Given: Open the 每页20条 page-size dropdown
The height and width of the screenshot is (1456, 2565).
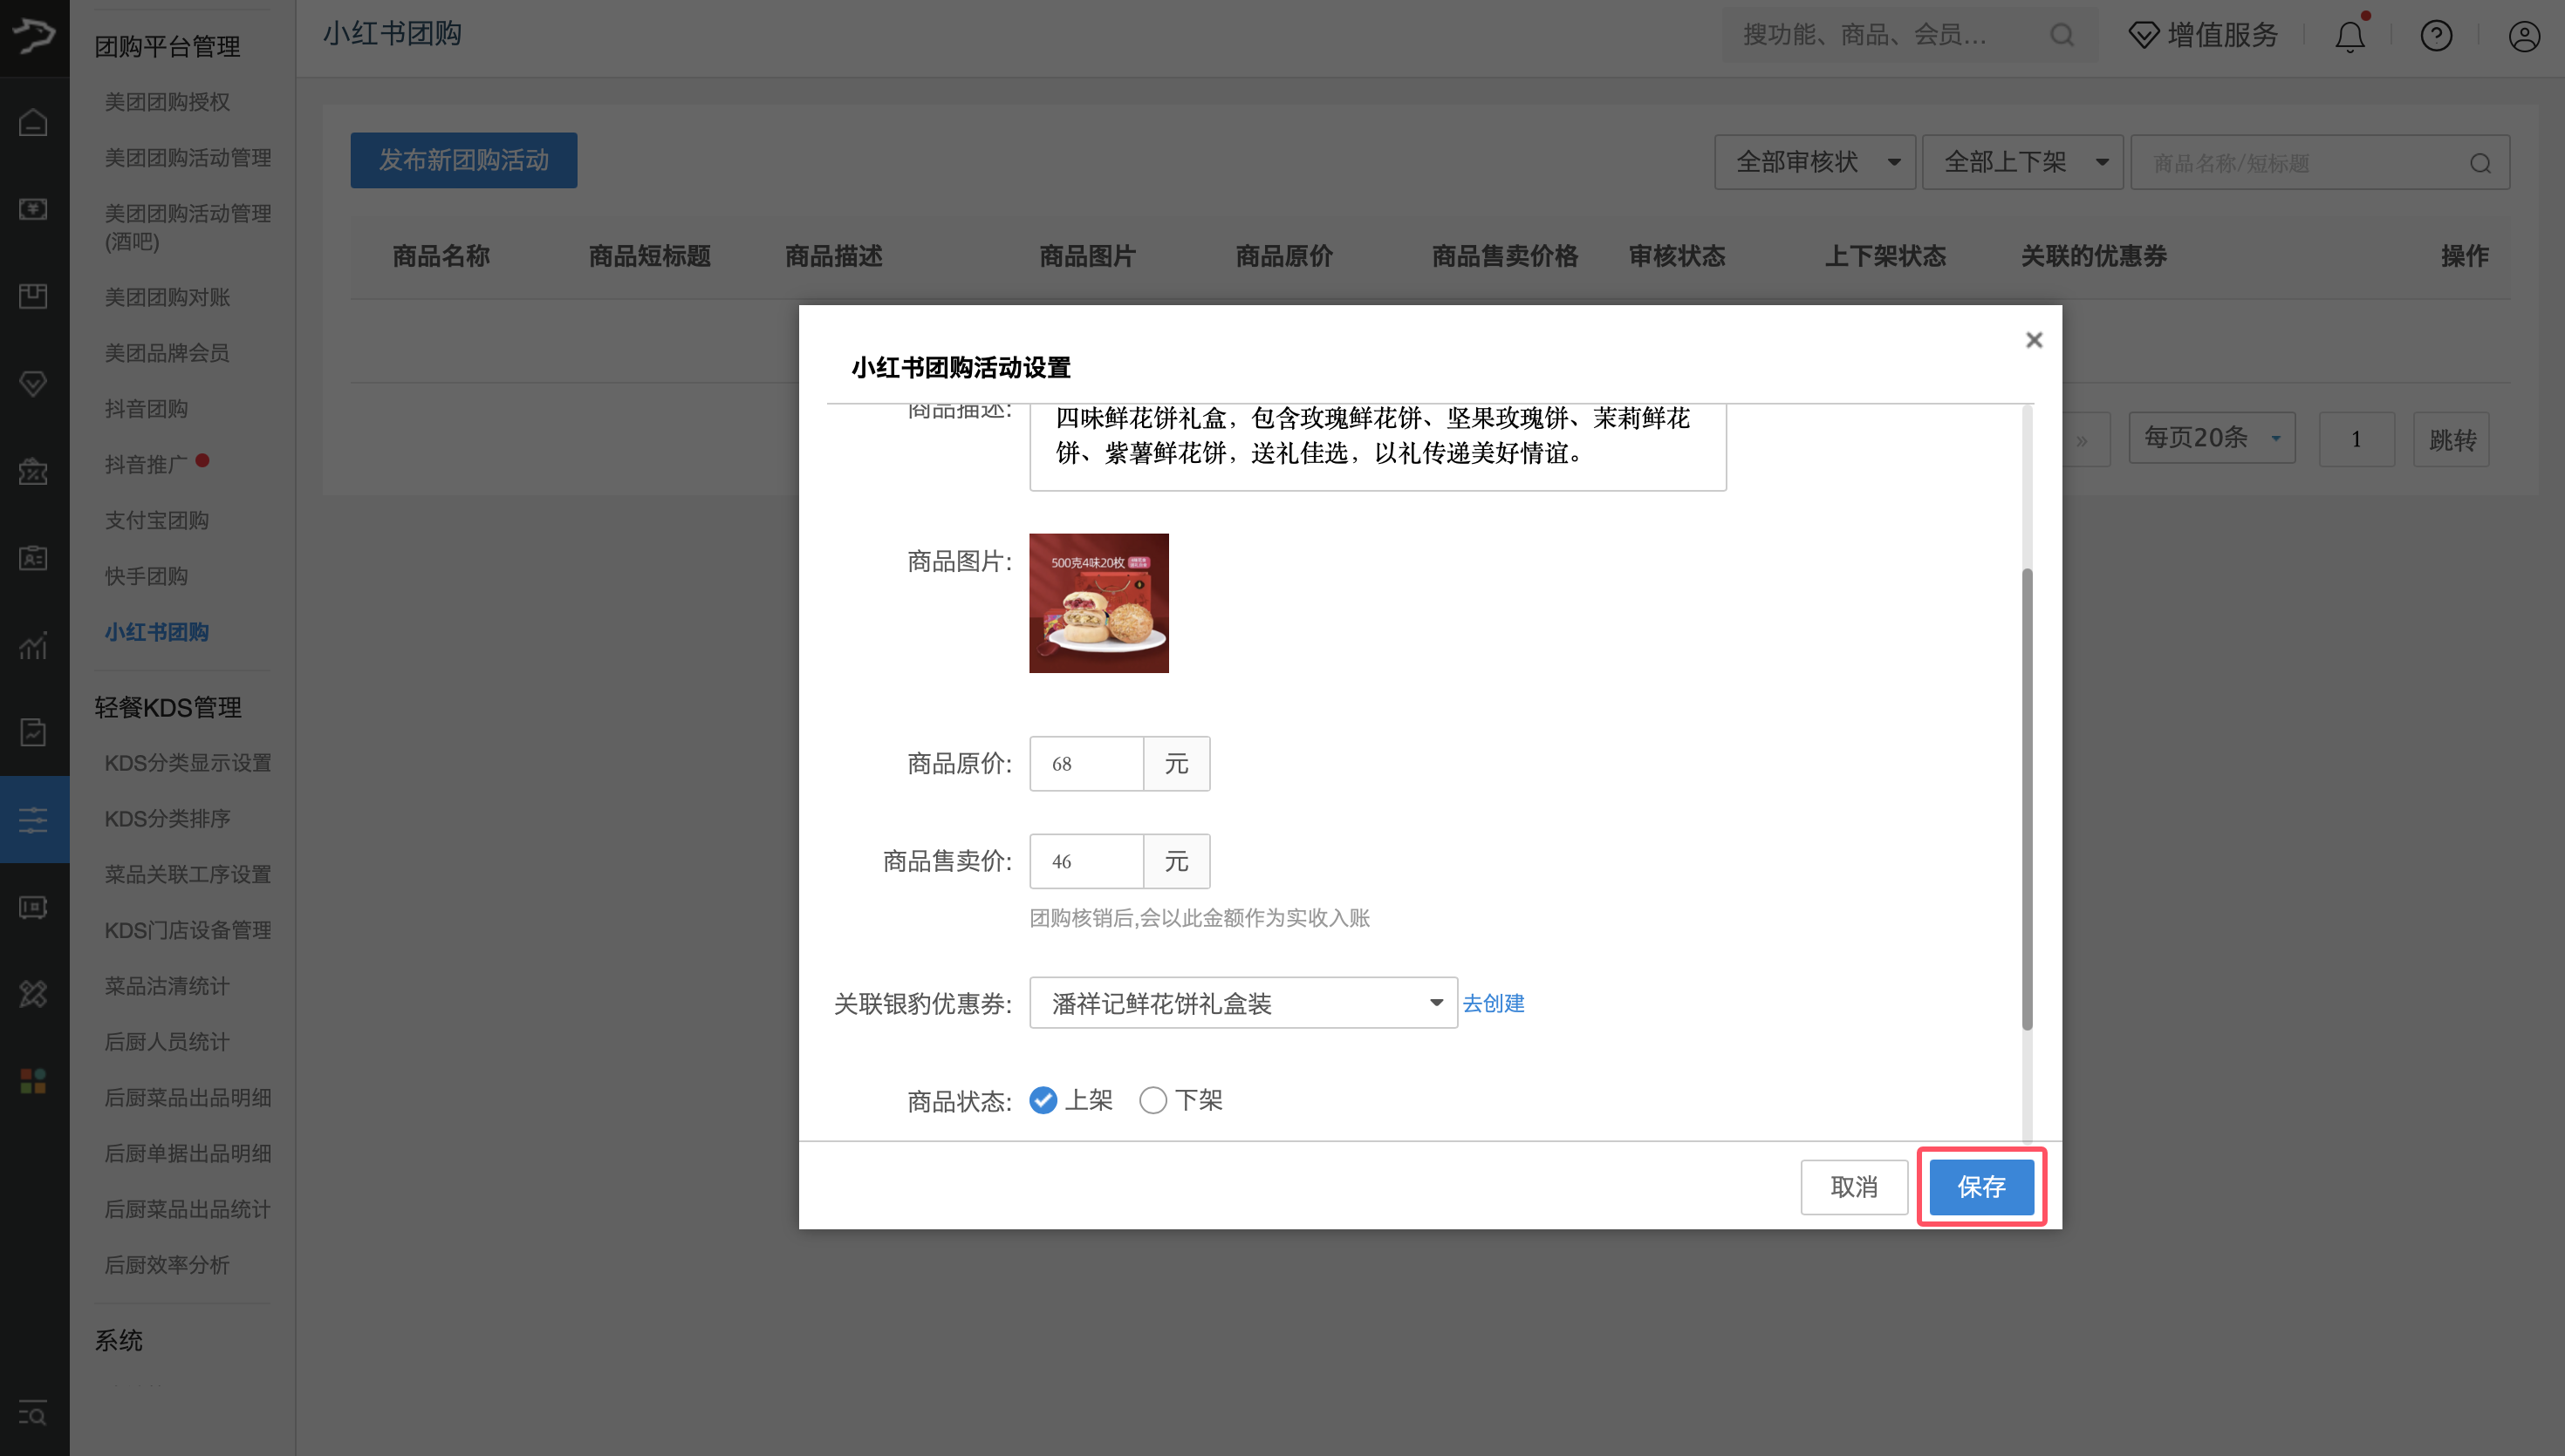Looking at the screenshot, I should (x=2211, y=438).
